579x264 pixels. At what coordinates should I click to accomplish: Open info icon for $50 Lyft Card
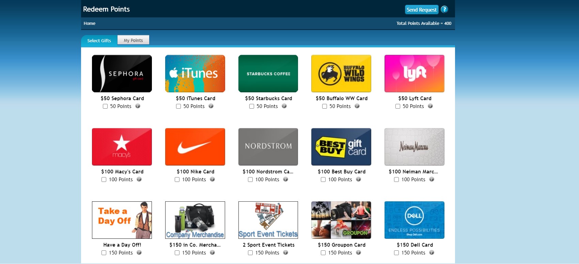(x=431, y=106)
